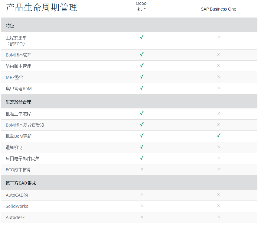Click the Autodesk row label
The height and width of the screenshot is (225, 258).
[15, 217]
